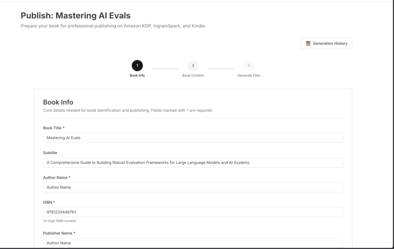Focus the Book Title input field

point(193,138)
